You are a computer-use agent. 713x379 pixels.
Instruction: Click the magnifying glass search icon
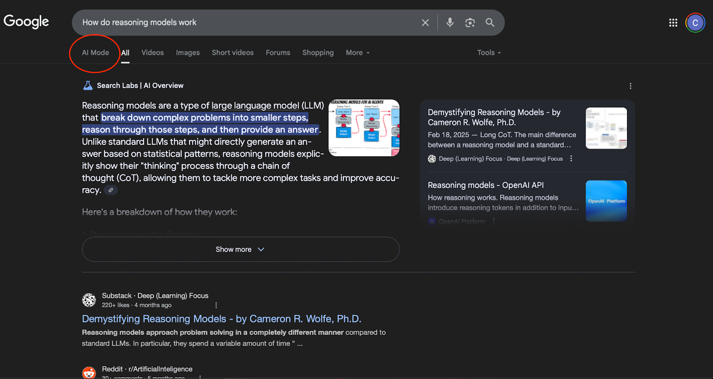490,22
